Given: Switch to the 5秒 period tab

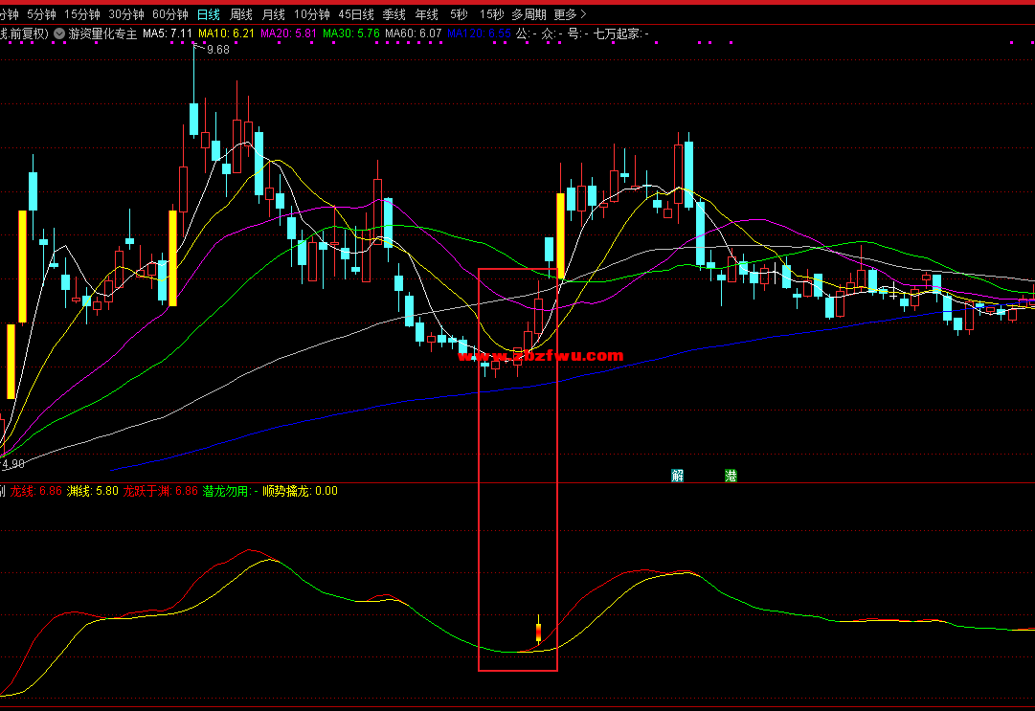Looking at the screenshot, I should pyautogui.click(x=459, y=14).
